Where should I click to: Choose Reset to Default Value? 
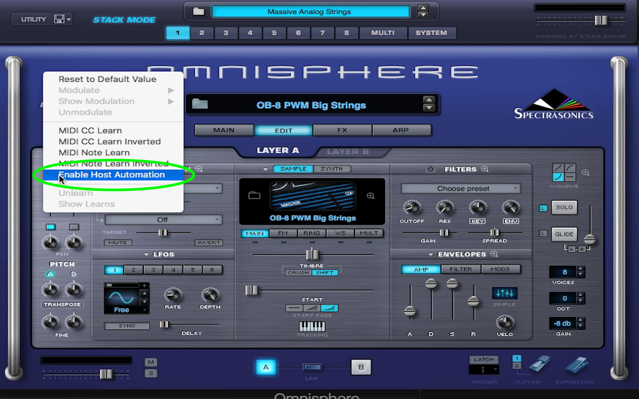[108, 79]
